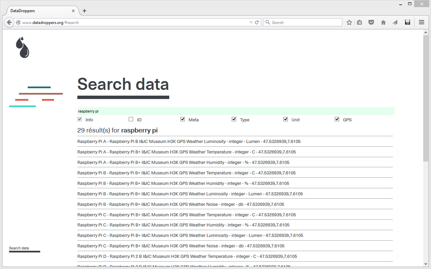Screen dimensions: 431x269
Task: Click the 'Search data' page heading
Action: (123, 84)
